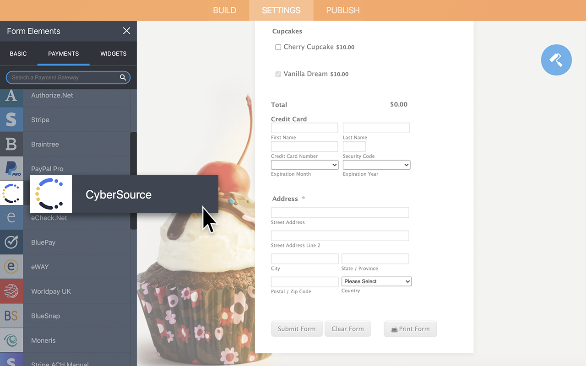586x366 pixels.
Task: Select the PayPal Pro icon
Action: pos(11,168)
